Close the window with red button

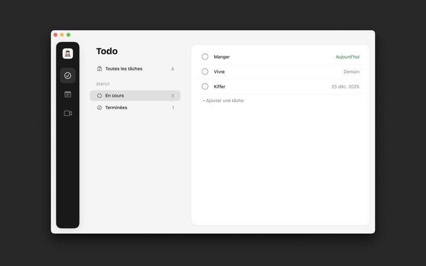pyautogui.click(x=55, y=35)
